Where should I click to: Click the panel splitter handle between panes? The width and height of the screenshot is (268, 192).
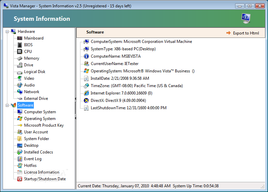76,108
